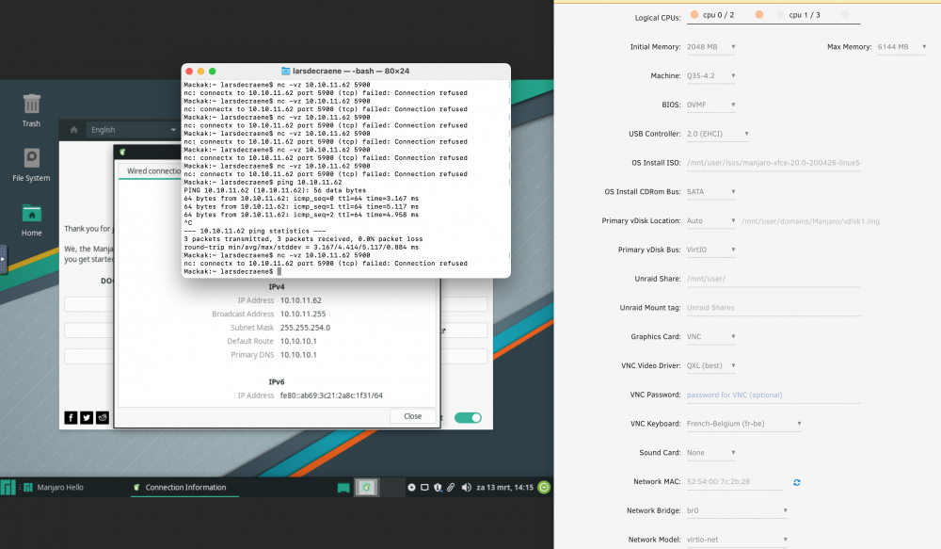Click the home icon in Manjaro Hello

(73, 130)
